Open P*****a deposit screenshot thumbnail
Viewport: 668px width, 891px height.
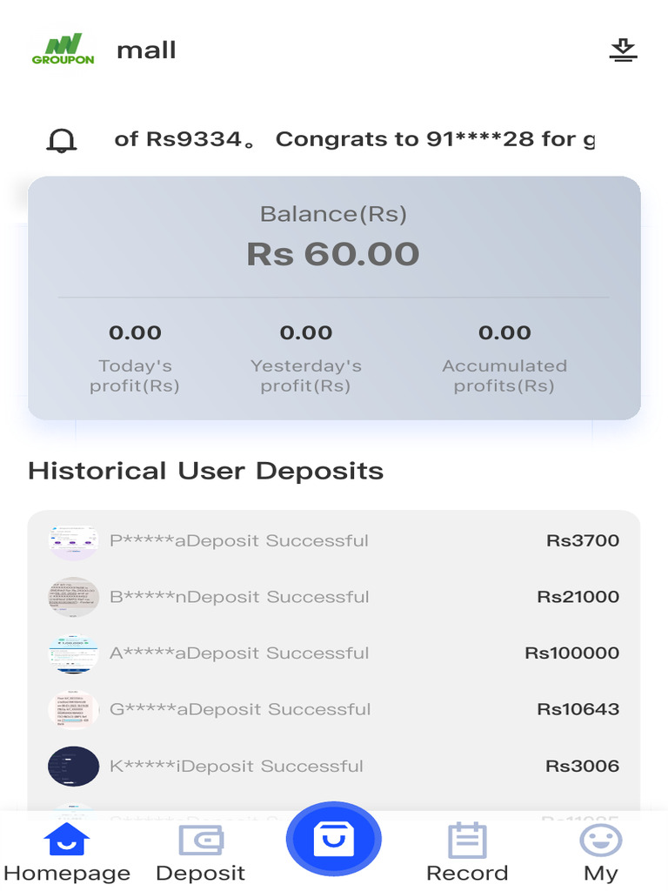tap(73, 541)
